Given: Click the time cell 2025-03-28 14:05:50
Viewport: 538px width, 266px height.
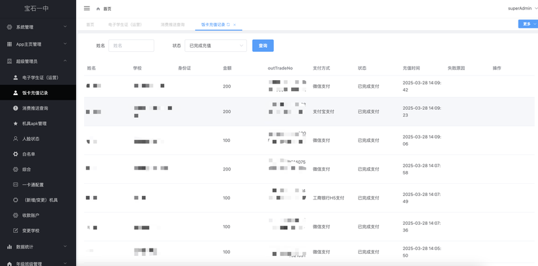Looking at the screenshot, I should pyautogui.click(x=422, y=252).
